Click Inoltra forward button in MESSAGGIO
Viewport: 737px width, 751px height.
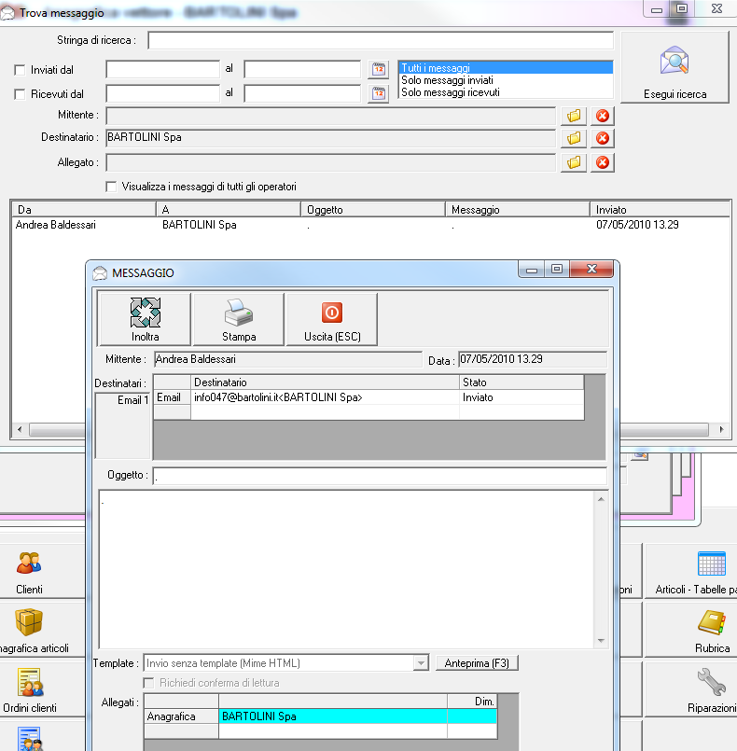145,319
